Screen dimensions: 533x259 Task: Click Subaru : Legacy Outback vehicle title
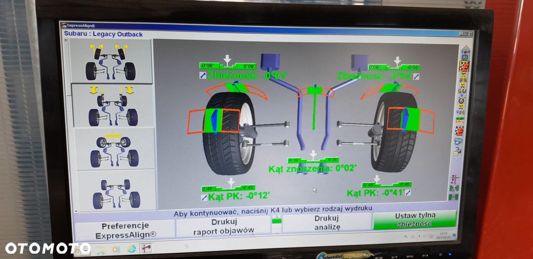[x=103, y=34]
